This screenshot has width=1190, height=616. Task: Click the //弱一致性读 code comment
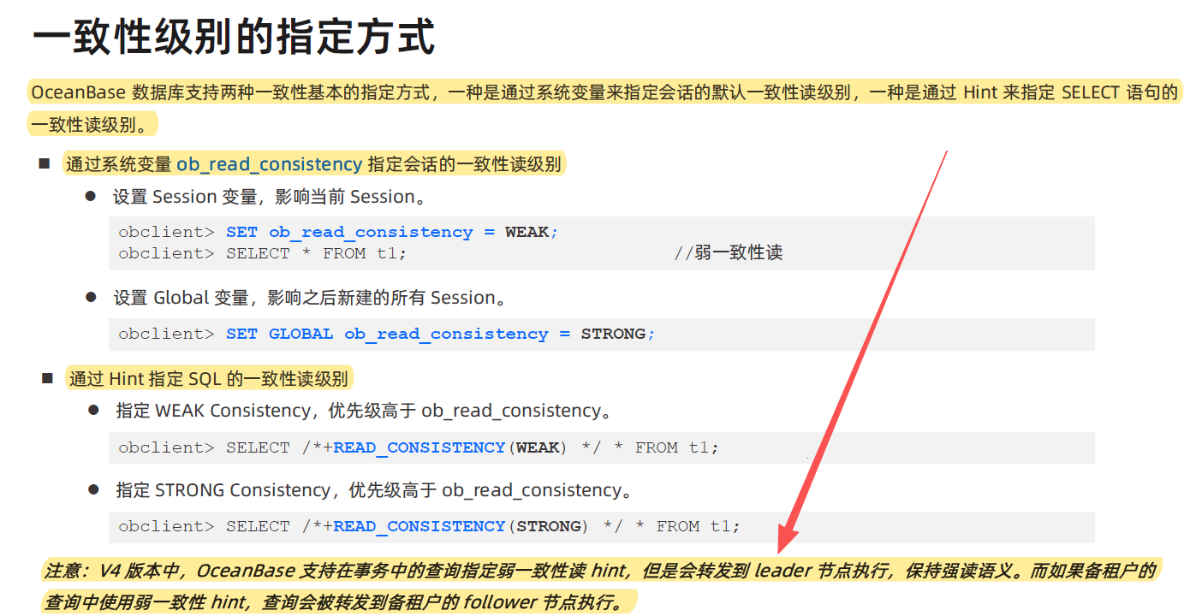(728, 253)
